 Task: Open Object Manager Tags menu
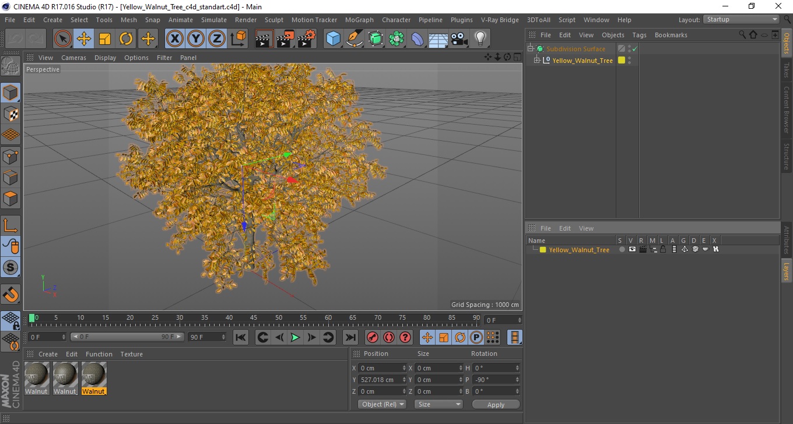coord(639,35)
